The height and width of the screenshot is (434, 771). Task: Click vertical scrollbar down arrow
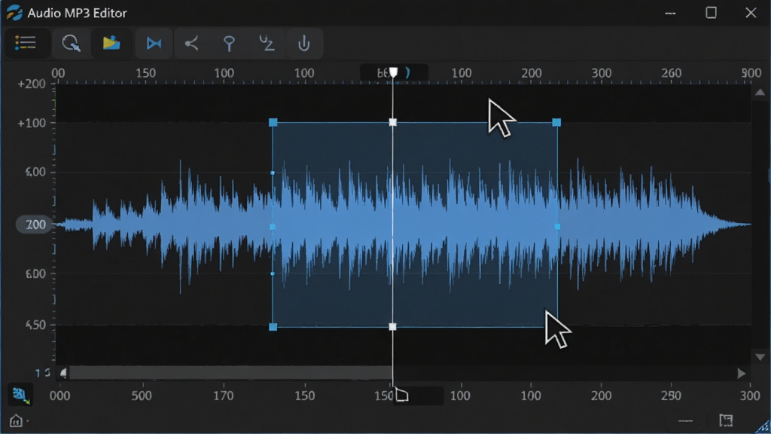tap(760, 356)
